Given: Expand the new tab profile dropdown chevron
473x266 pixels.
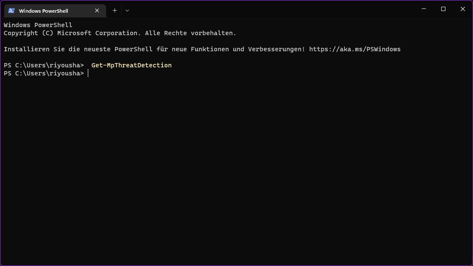Looking at the screenshot, I should (x=127, y=11).
